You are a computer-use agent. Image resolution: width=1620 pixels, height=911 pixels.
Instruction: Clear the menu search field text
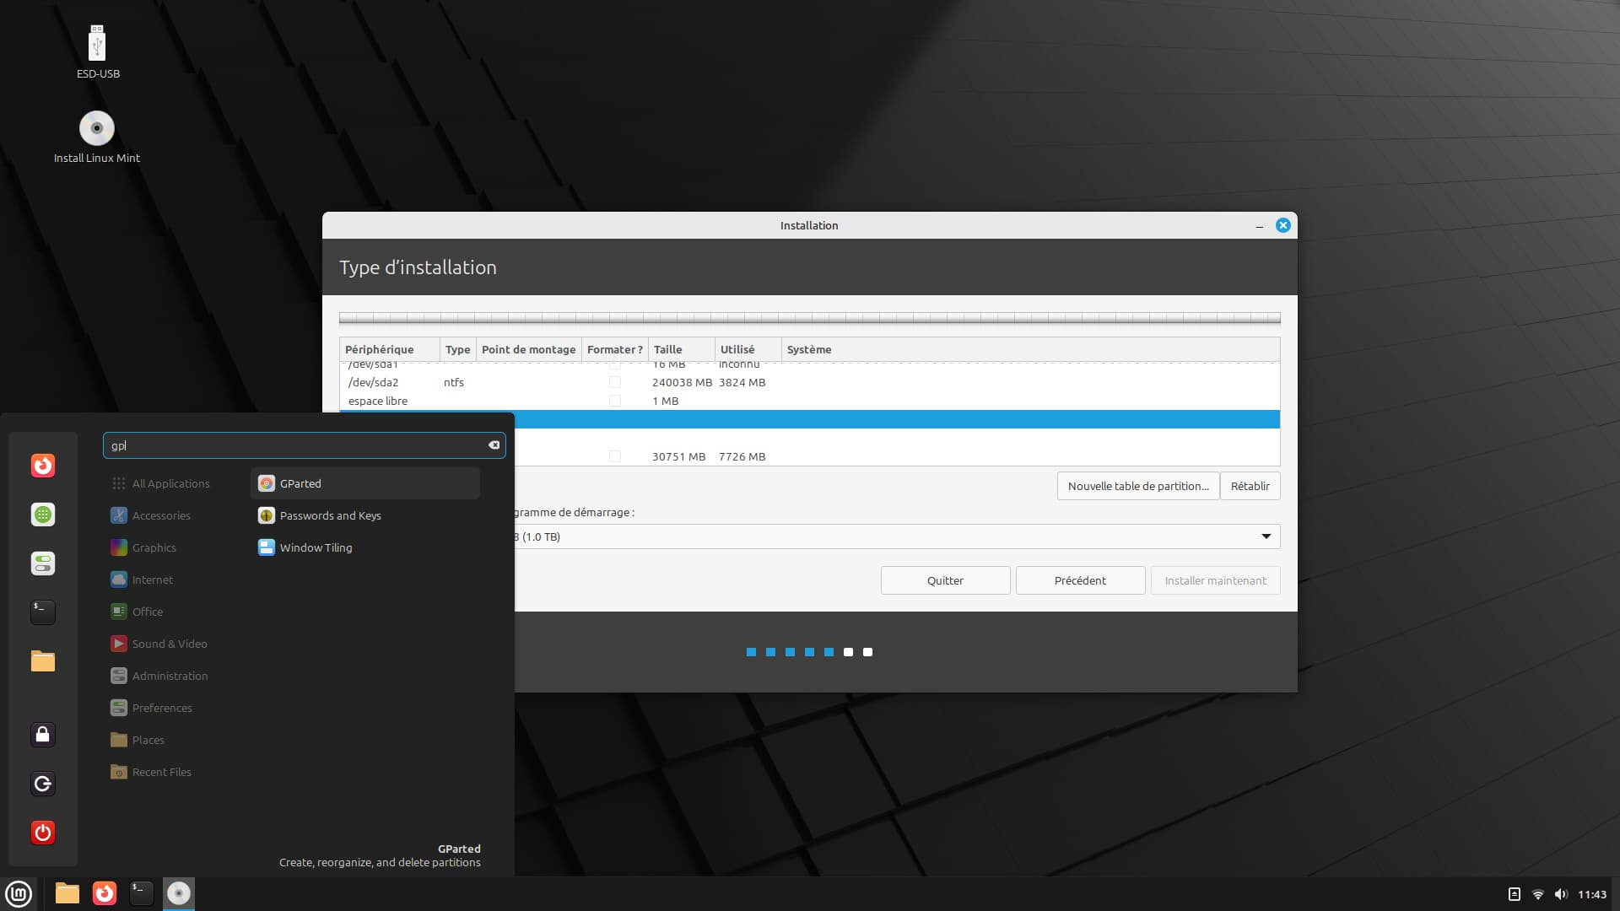pyautogui.click(x=494, y=445)
